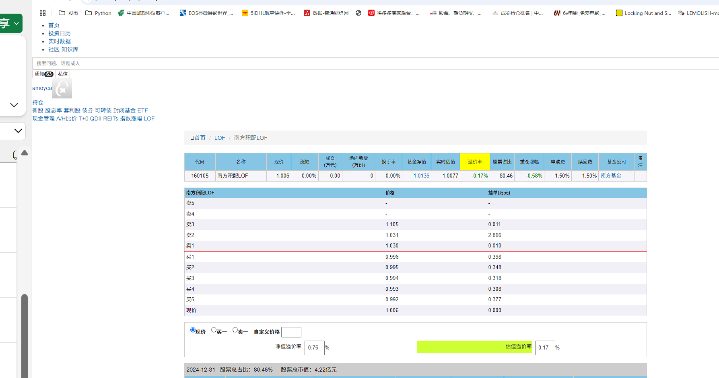The height and width of the screenshot is (378, 719).
Task: Click the 自定义价格 input box
Action: click(x=291, y=332)
